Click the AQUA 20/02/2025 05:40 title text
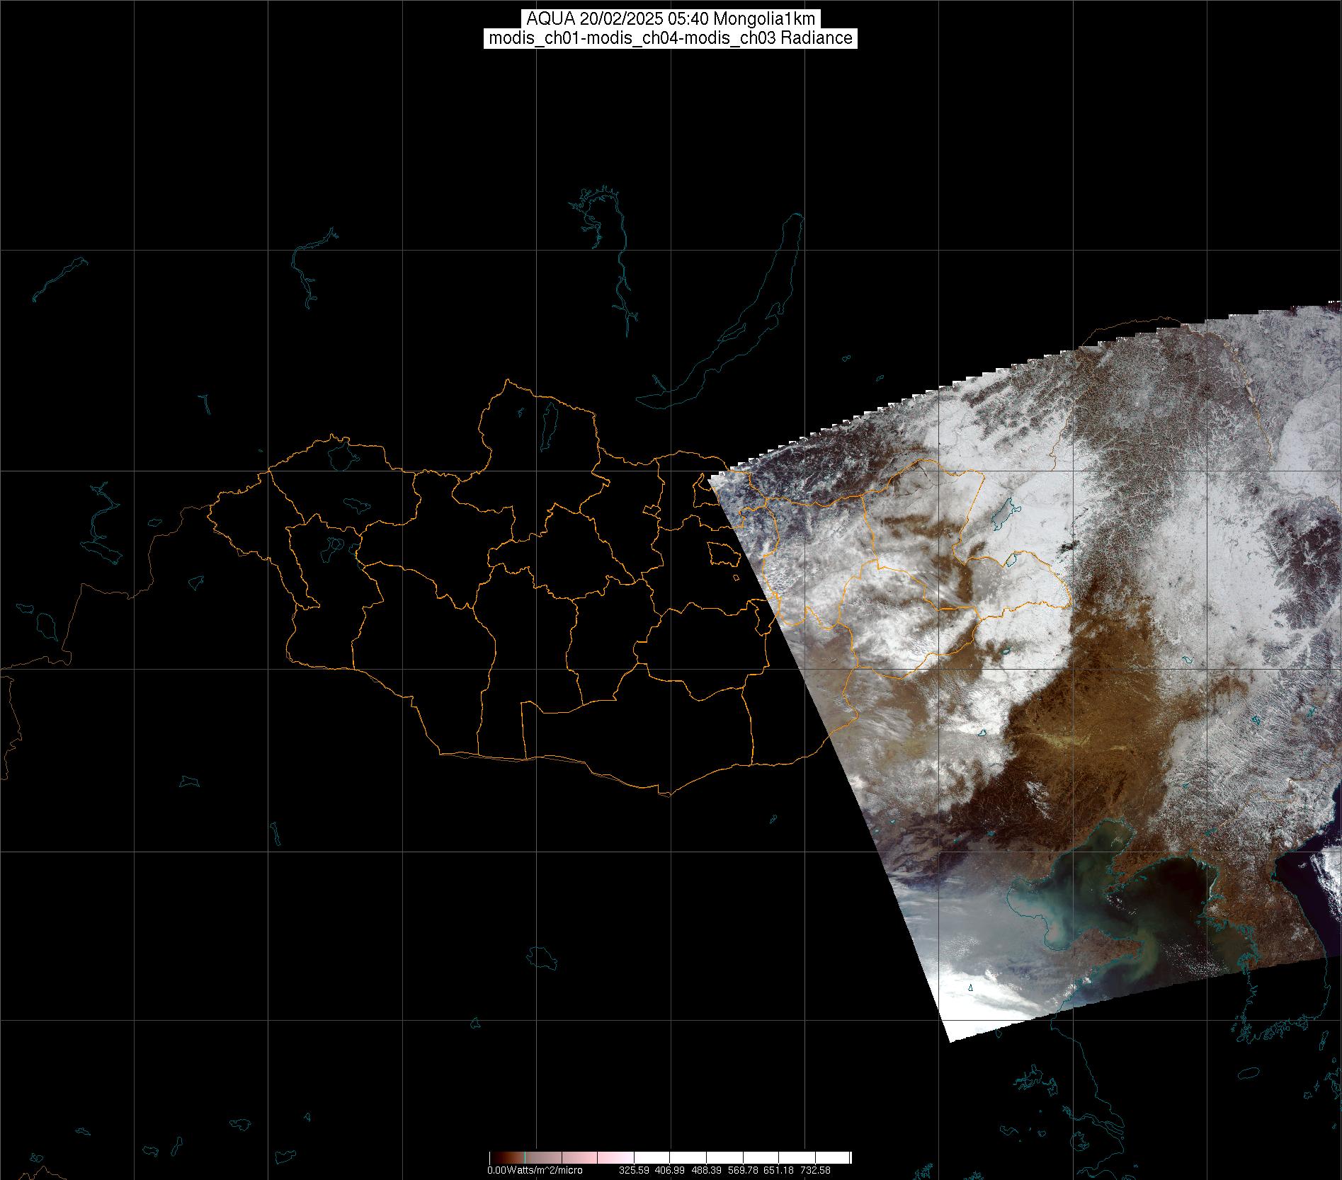This screenshot has width=1342, height=1180. point(670,19)
